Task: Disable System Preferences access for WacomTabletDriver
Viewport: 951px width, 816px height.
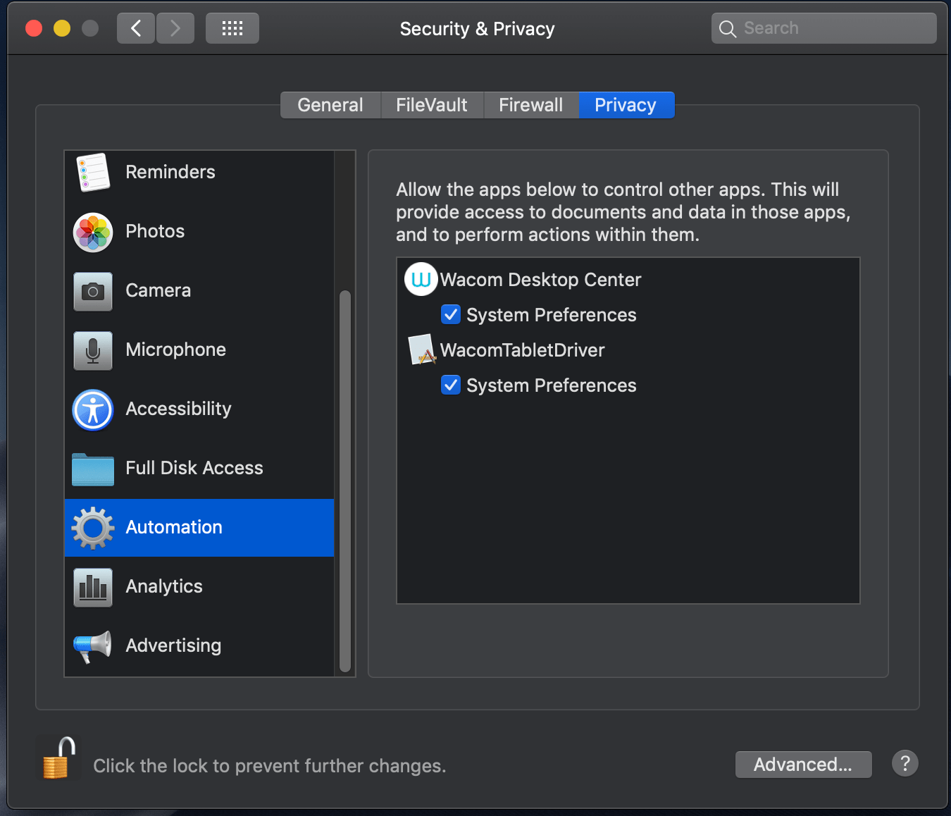Action: pyautogui.click(x=451, y=385)
